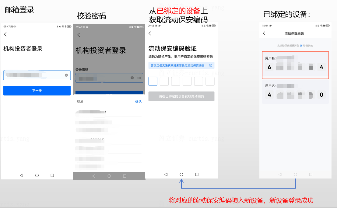The image size is (337, 208).
Task: Tap 取消 in the account picker sheet
Action: 80,101
